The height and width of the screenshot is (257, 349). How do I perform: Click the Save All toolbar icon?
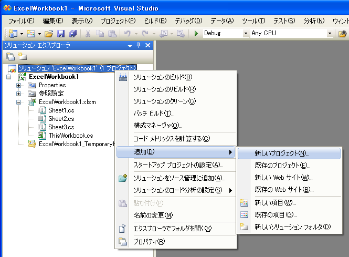[x=73, y=34]
